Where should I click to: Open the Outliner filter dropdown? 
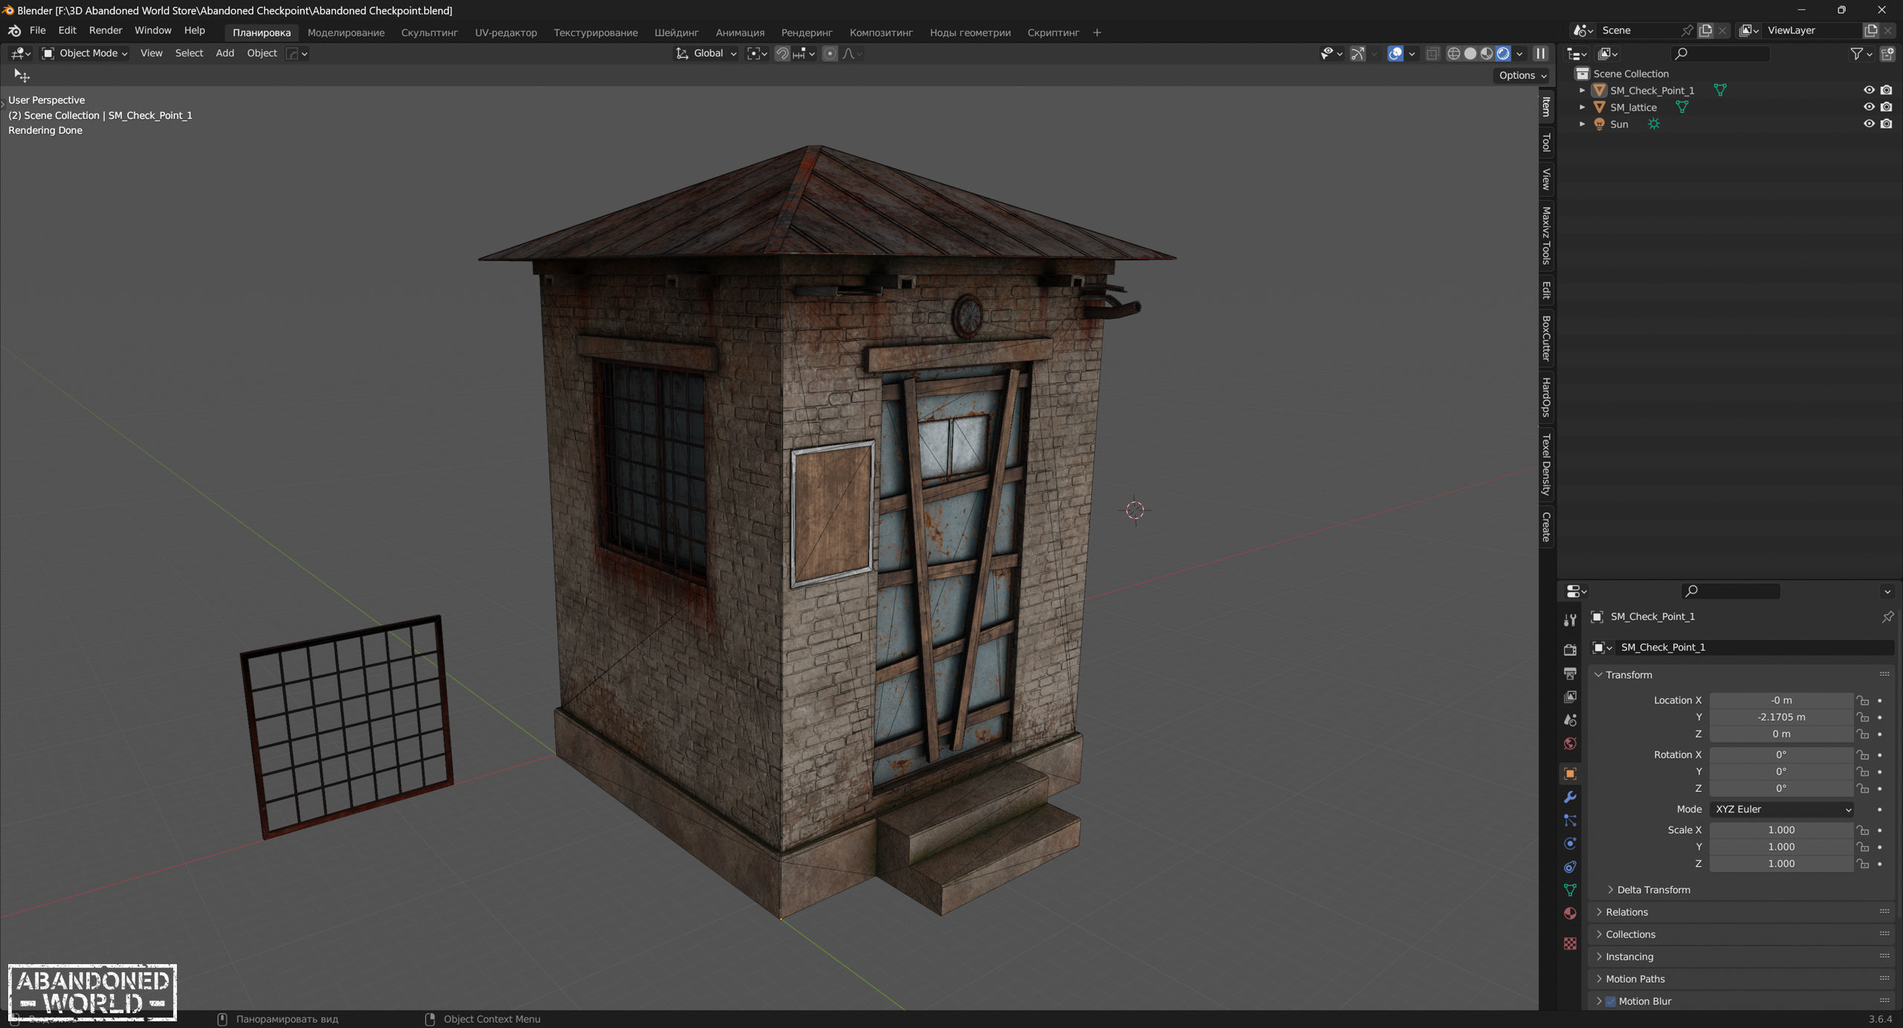[x=1861, y=53]
